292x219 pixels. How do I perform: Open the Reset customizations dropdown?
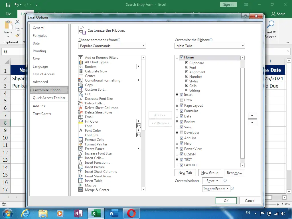212,181
